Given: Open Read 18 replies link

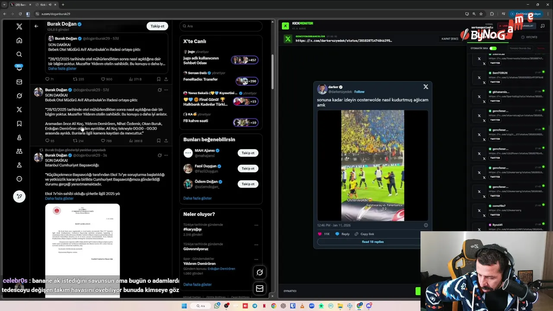Looking at the screenshot, I should pyautogui.click(x=372, y=242).
